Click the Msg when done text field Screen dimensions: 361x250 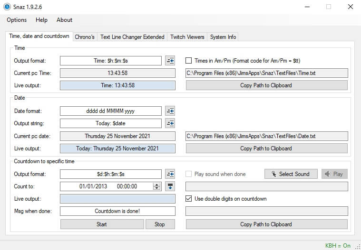[x=117, y=211]
